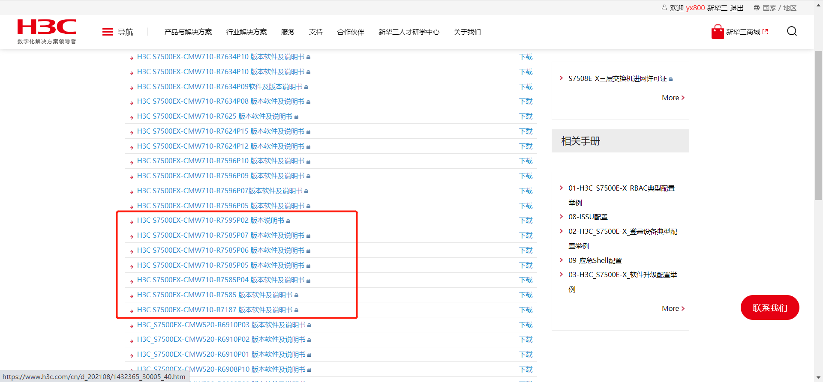Click chevron before 08-ISSU配置
Image resolution: width=823 pixels, height=382 pixels.
tap(561, 217)
